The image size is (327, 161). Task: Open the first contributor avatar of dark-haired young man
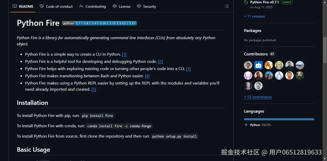pyautogui.click(x=248, y=65)
